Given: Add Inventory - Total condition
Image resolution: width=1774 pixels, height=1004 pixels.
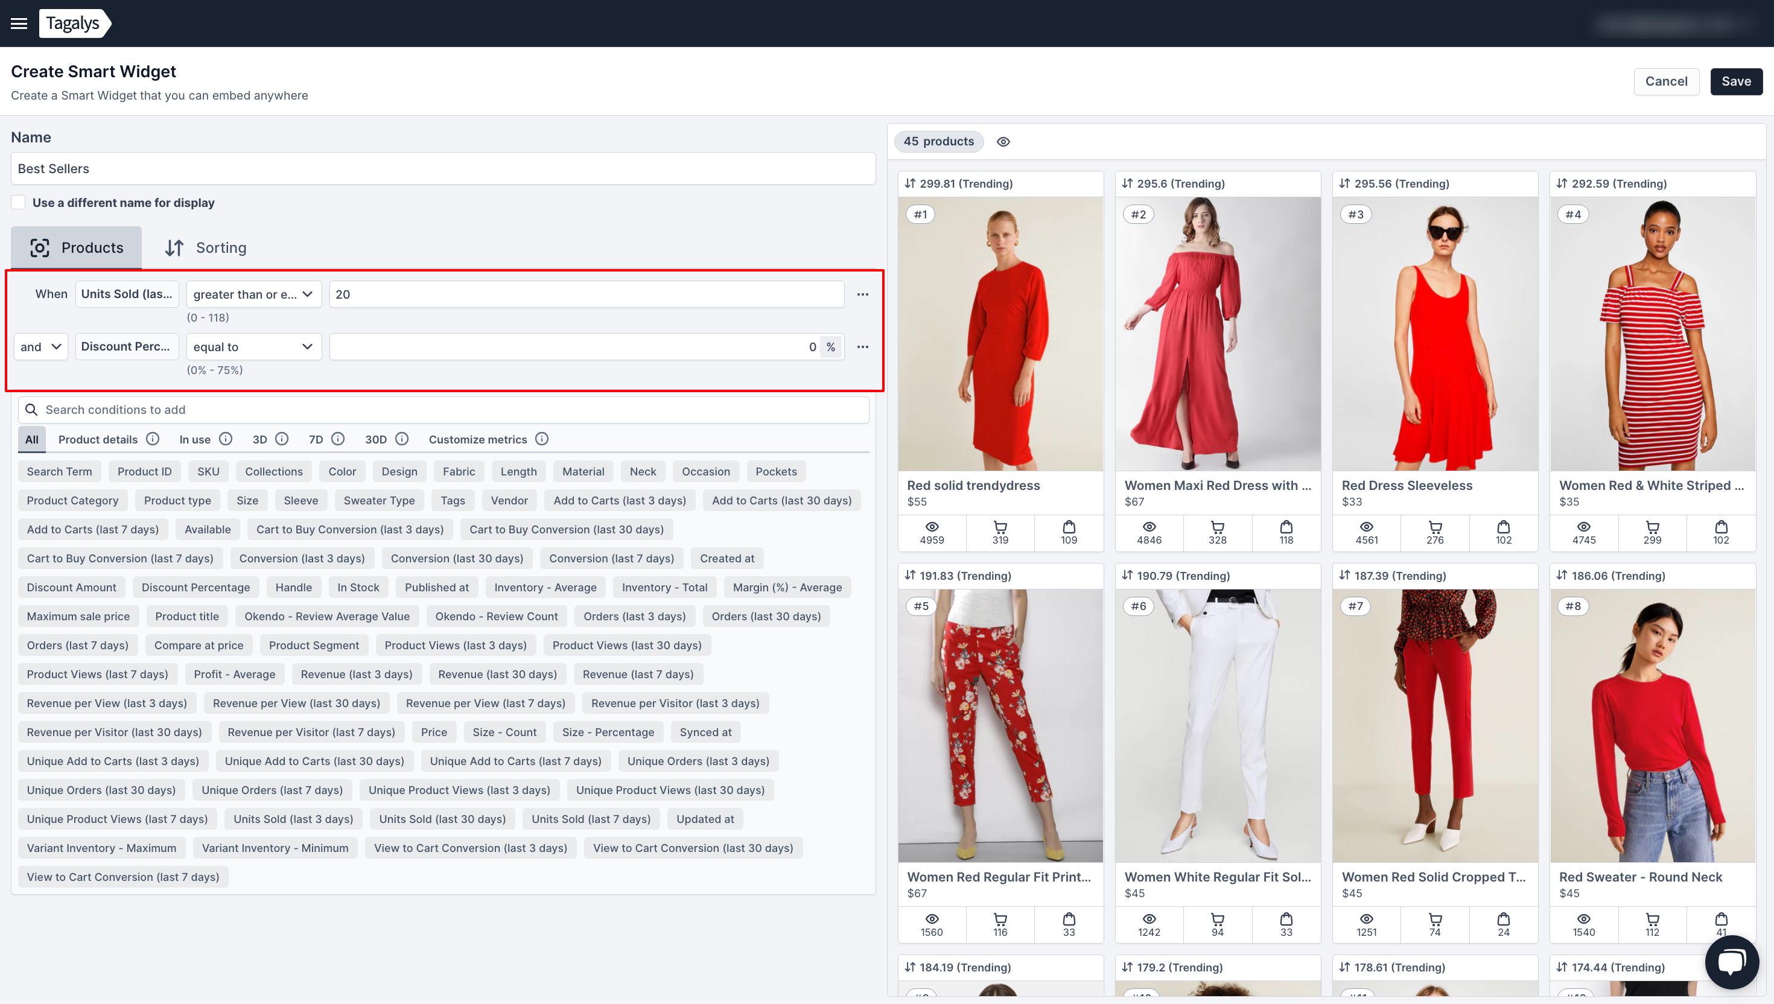Looking at the screenshot, I should coord(665,588).
